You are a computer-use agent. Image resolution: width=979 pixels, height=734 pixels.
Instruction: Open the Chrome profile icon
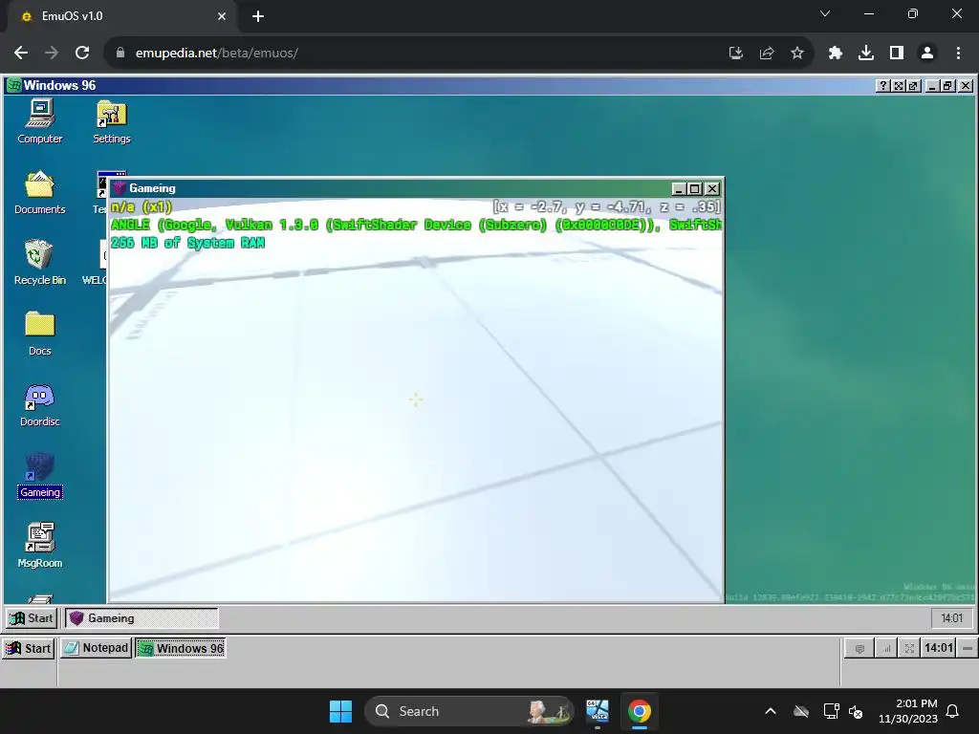pyautogui.click(x=927, y=54)
